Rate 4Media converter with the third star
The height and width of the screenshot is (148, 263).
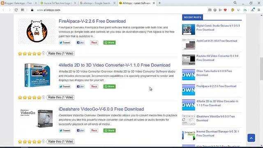click(30, 97)
